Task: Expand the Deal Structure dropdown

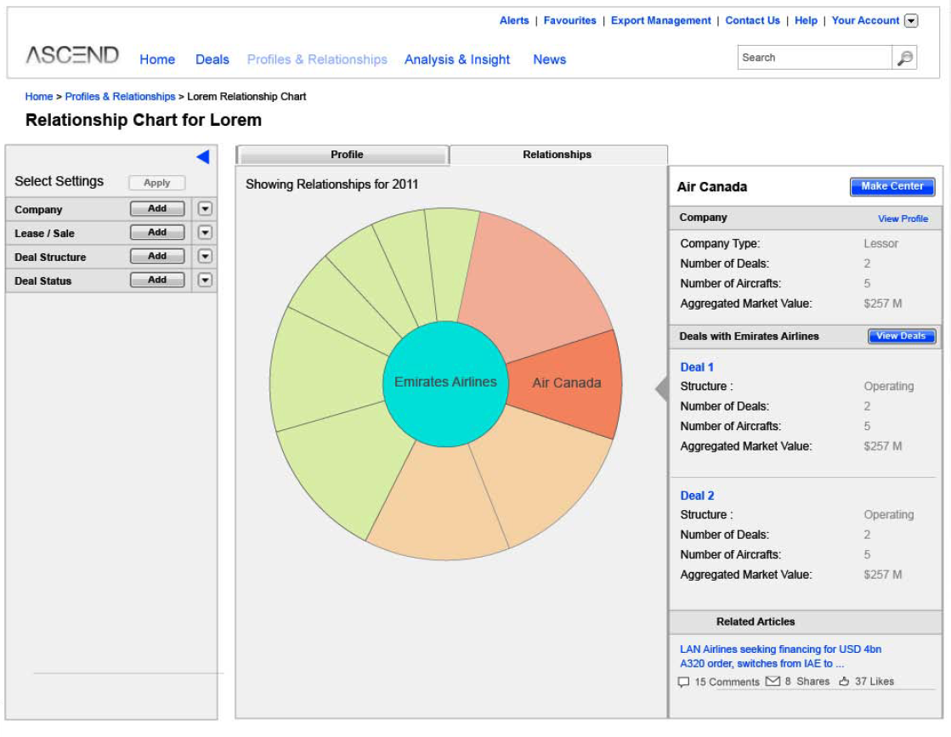Action: (205, 256)
